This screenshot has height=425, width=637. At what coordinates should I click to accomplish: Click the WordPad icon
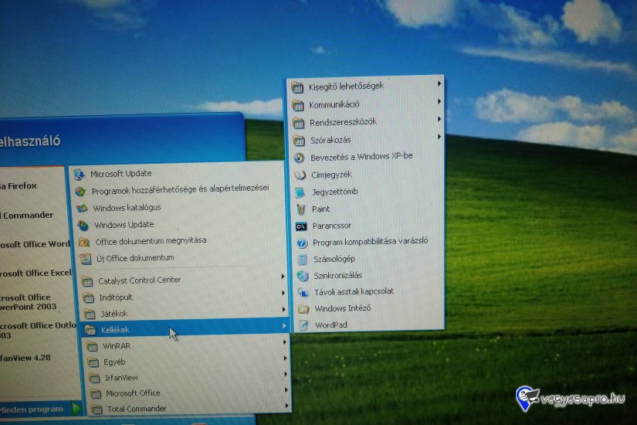pyautogui.click(x=303, y=325)
